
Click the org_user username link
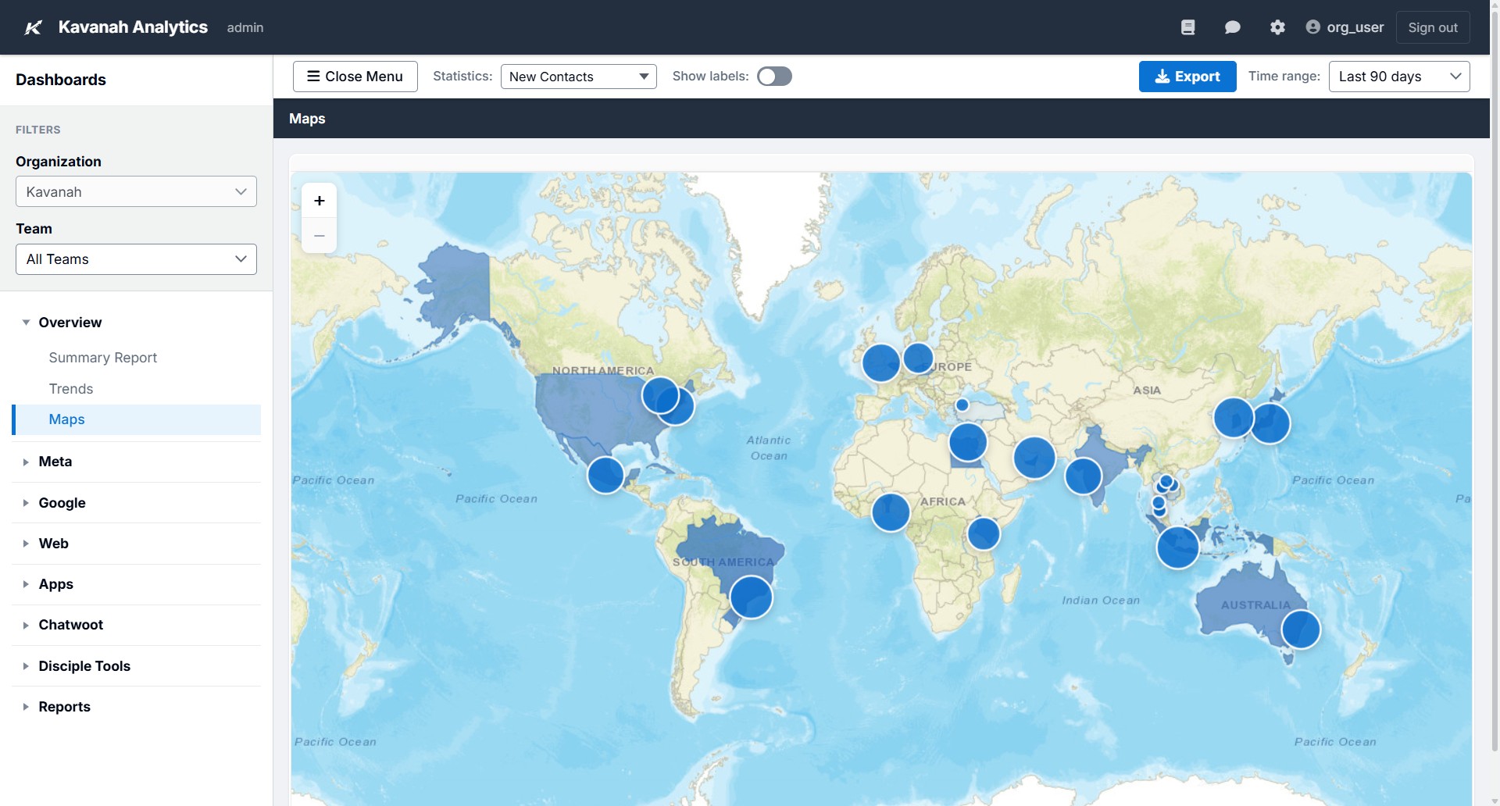pyautogui.click(x=1355, y=27)
